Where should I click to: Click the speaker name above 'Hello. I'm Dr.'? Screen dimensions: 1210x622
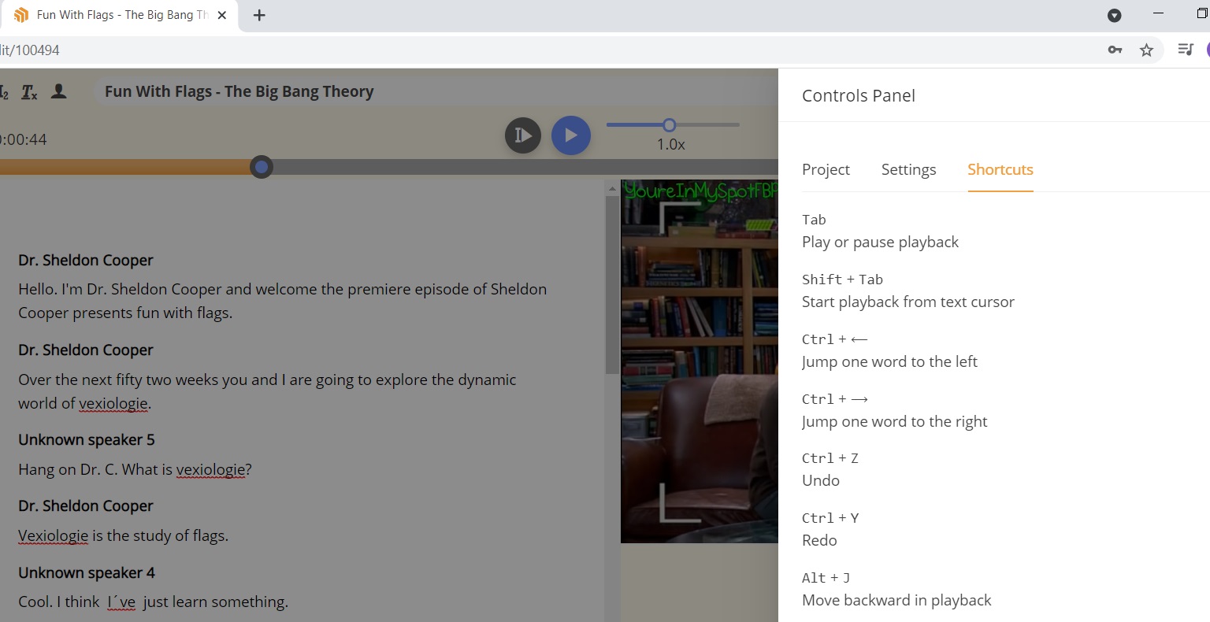coord(86,260)
